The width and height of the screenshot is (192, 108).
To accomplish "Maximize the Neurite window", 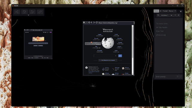I will point(177,6).
